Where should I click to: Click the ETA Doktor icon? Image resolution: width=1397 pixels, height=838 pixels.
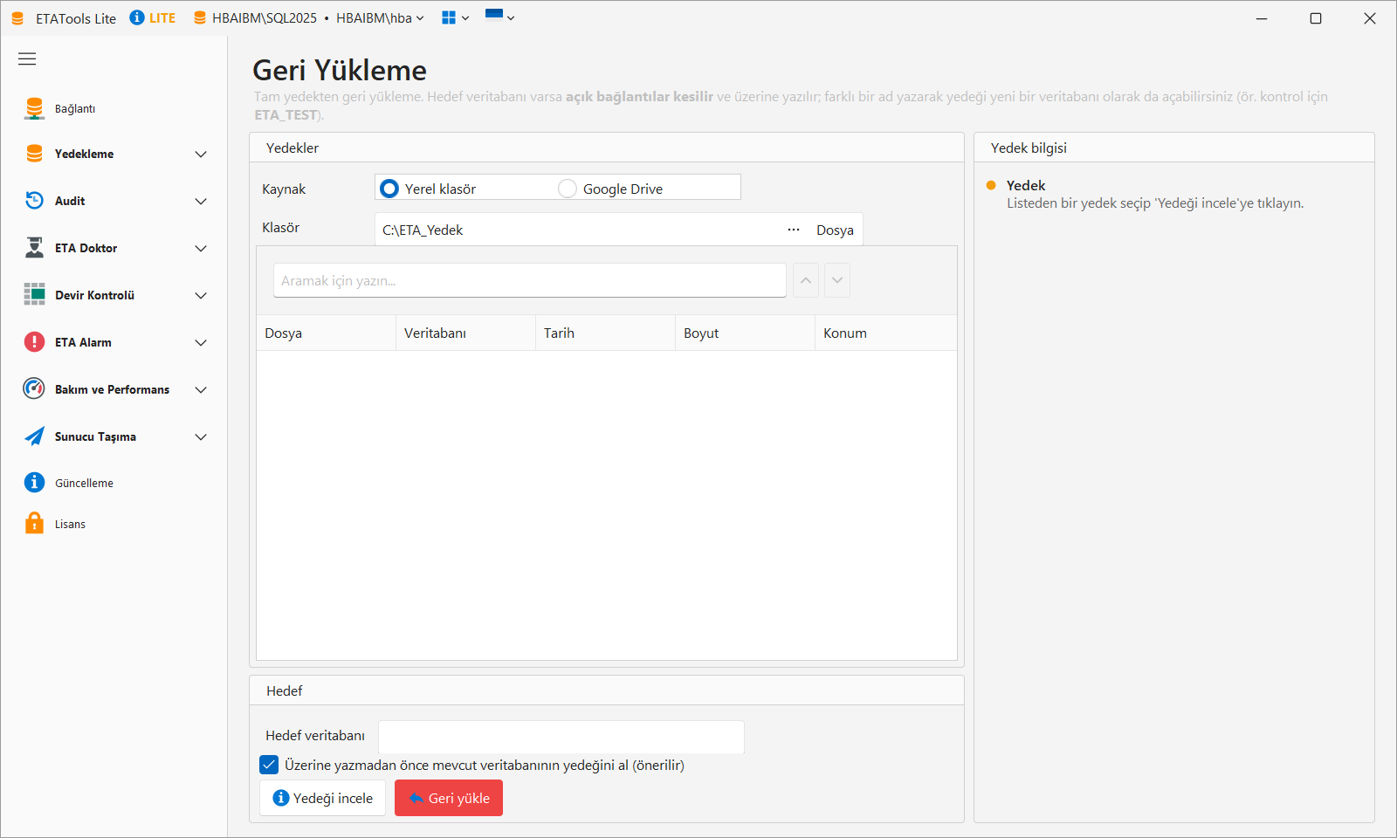[34, 248]
